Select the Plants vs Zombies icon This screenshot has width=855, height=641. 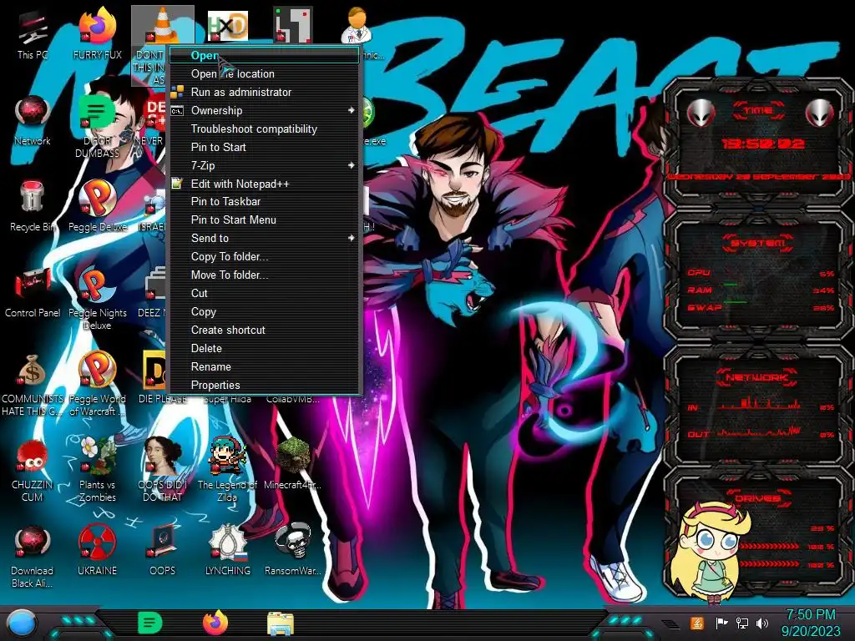[x=97, y=470]
